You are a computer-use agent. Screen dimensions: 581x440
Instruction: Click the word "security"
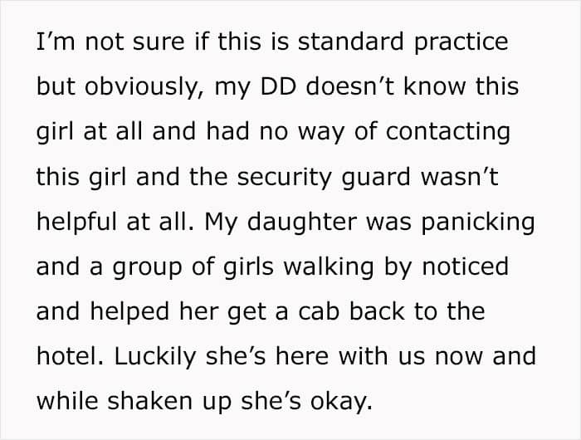[284, 178]
